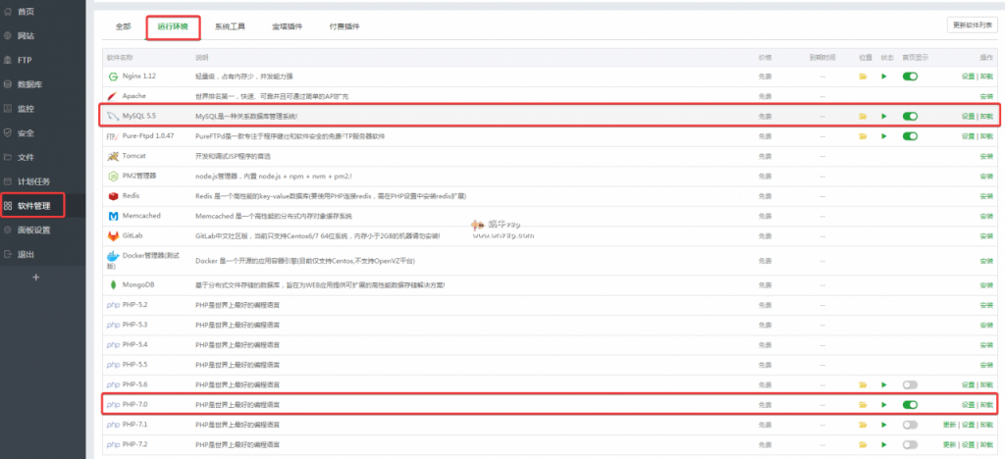Image resolution: width=1005 pixels, height=459 pixels.
Task: Click the PHP-5.5 software name
Action: [x=134, y=364]
